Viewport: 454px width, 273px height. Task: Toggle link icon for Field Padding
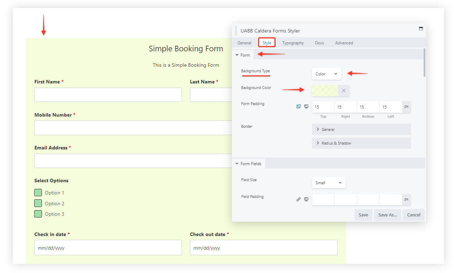pos(298,199)
